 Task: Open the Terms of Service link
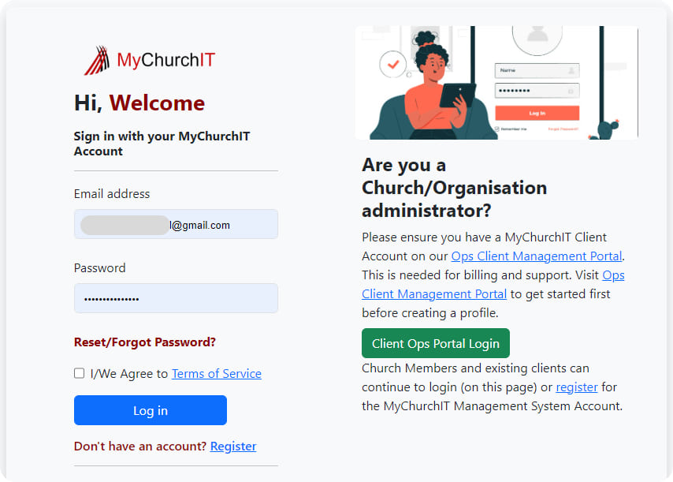(216, 374)
